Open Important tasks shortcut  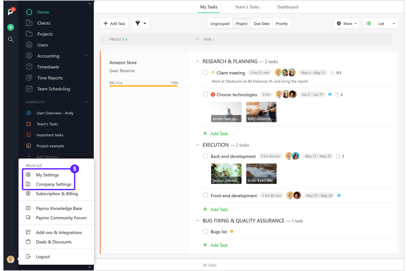point(50,135)
